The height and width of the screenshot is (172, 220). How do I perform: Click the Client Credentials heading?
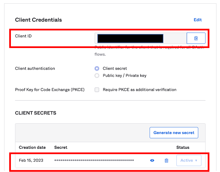coord(39,20)
